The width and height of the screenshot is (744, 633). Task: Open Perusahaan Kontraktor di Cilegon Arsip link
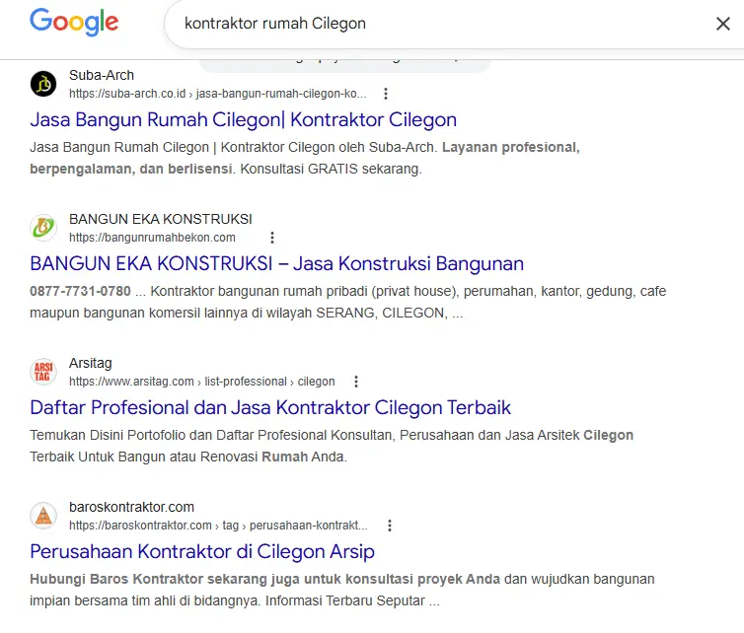pos(202,552)
